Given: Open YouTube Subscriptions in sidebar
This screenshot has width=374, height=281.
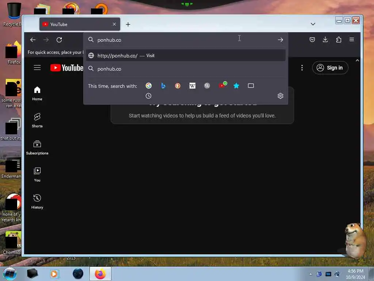Looking at the screenshot, I should [x=37, y=148].
